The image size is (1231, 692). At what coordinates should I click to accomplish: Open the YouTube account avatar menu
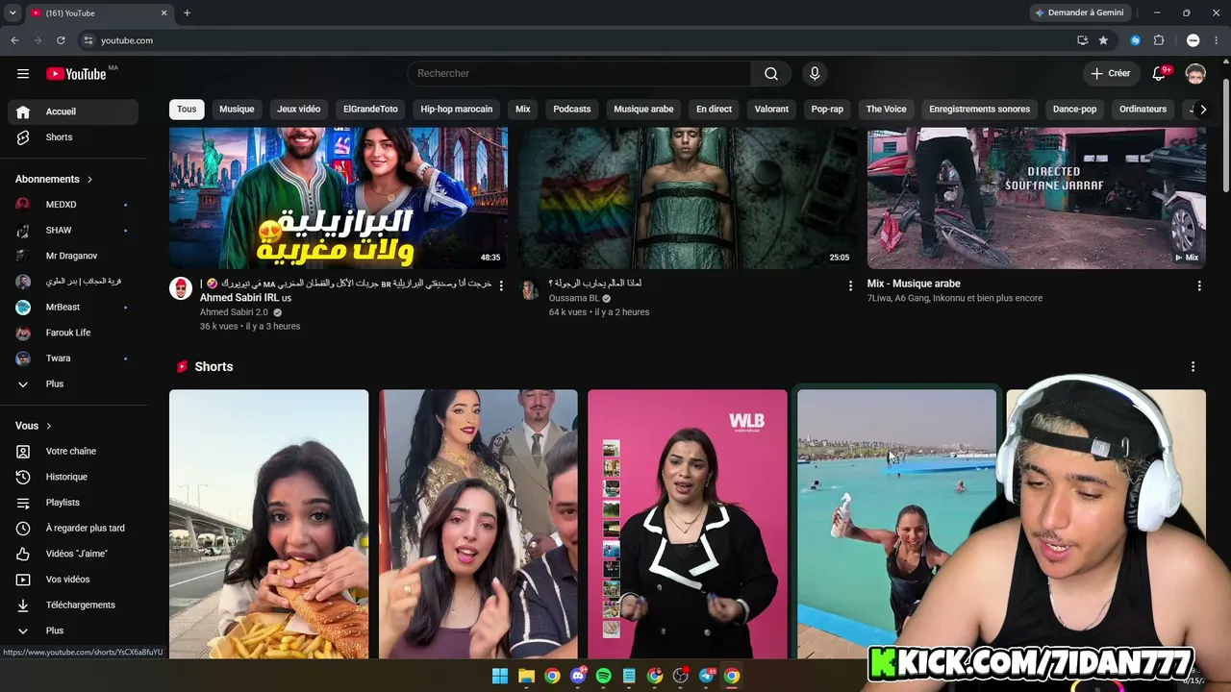[x=1195, y=74]
